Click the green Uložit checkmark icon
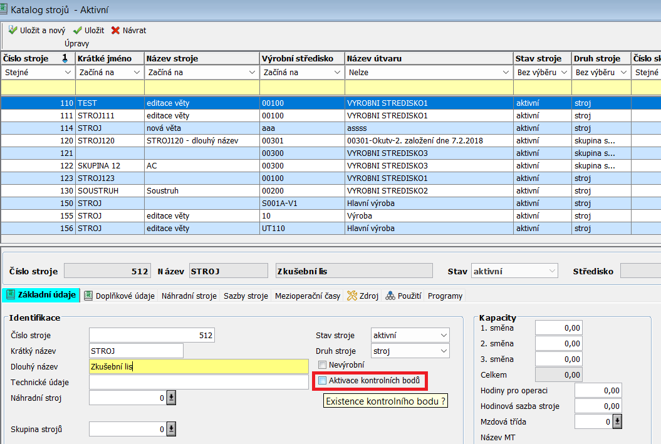 [x=78, y=30]
